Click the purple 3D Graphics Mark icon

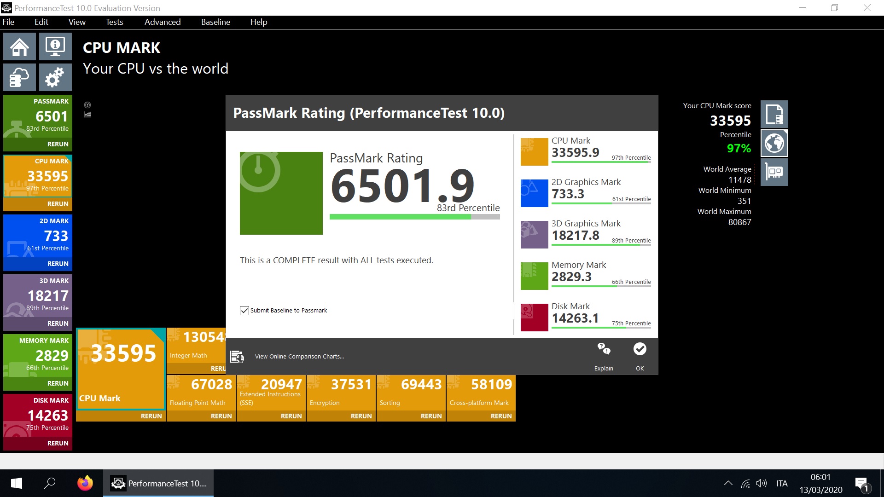pos(534,234)
